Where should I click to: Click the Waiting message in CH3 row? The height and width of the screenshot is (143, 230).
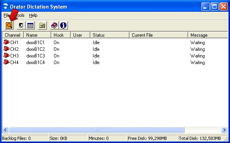coord(198,56)
